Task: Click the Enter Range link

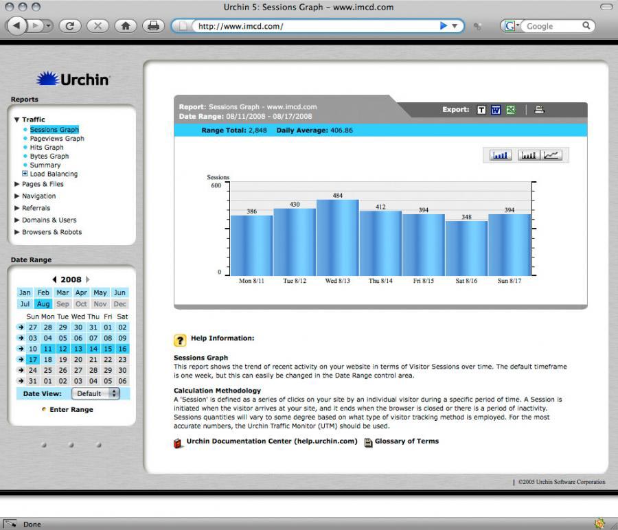Action: pos(71,409)
